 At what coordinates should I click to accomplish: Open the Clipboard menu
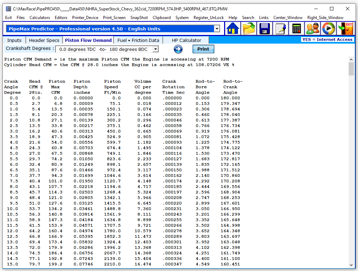click(x=162, y=18)
